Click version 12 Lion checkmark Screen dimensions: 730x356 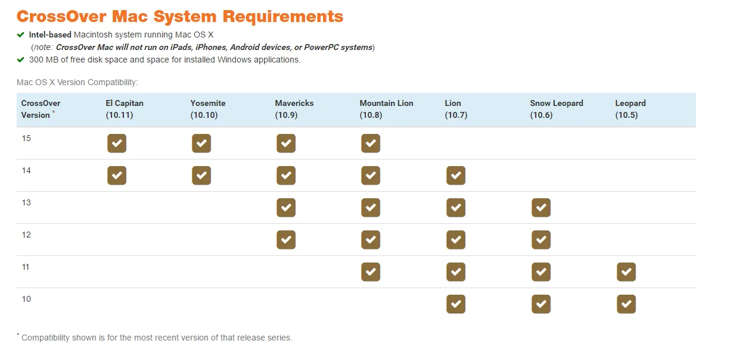click(456, 240)
